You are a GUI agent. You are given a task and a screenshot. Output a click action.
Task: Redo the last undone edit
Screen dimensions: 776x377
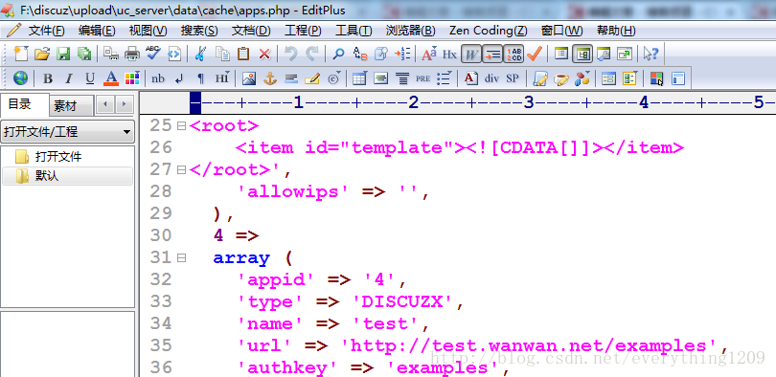[312, 54]
